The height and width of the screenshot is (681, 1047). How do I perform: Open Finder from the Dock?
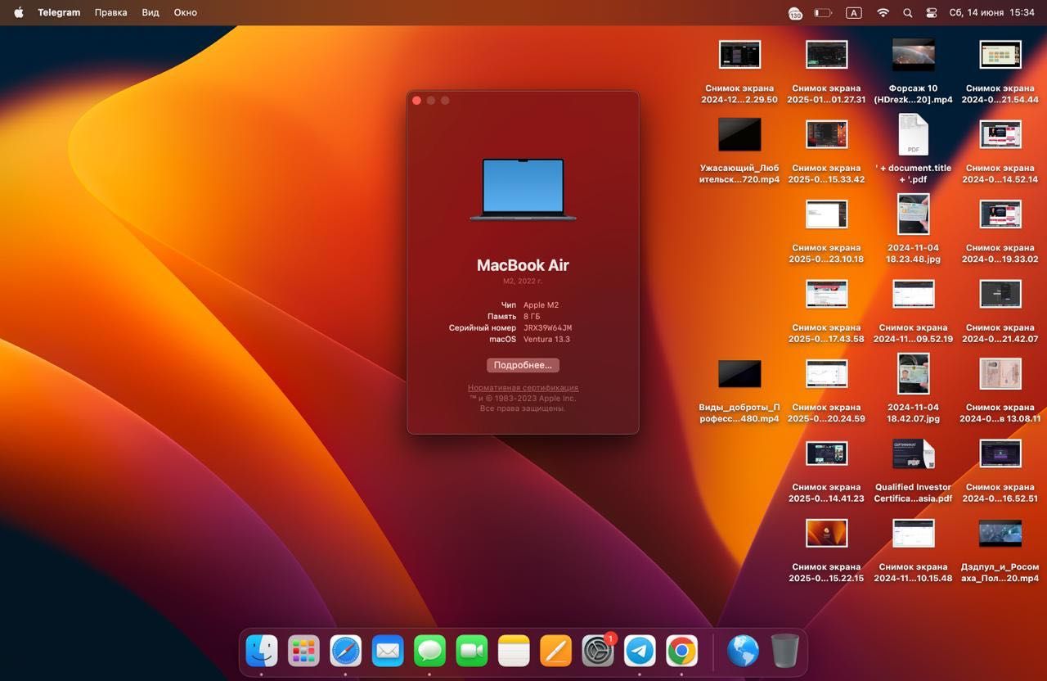coord(262,652)
